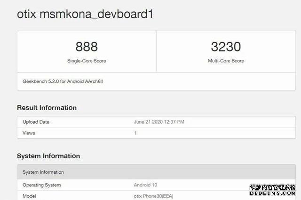The height and width of the screenshot is (200, 301).
Task: Select the Views row label
Action: 29,133
